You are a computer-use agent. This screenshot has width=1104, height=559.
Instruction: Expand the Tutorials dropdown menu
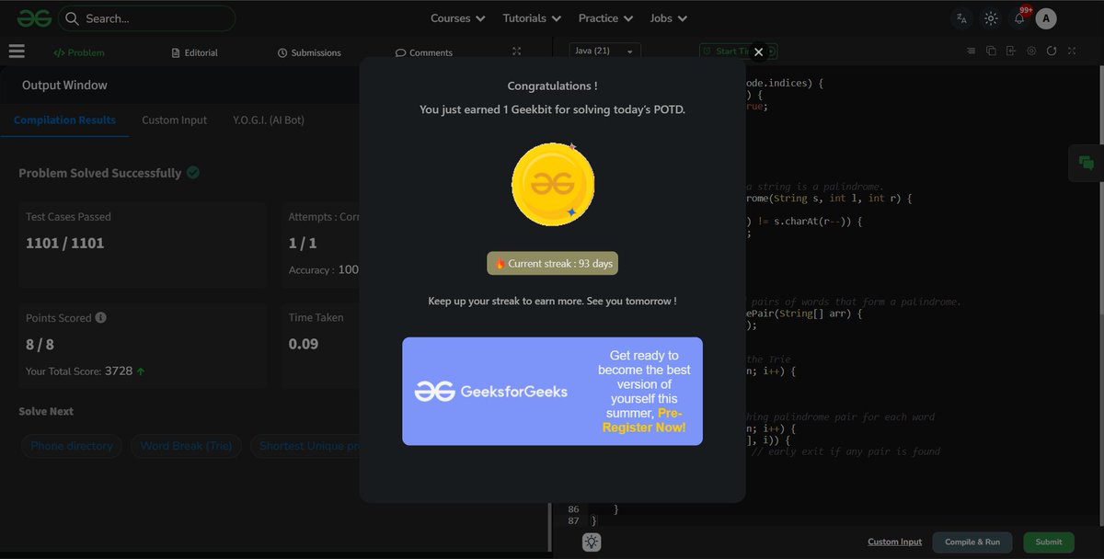(x=531, y=17)
